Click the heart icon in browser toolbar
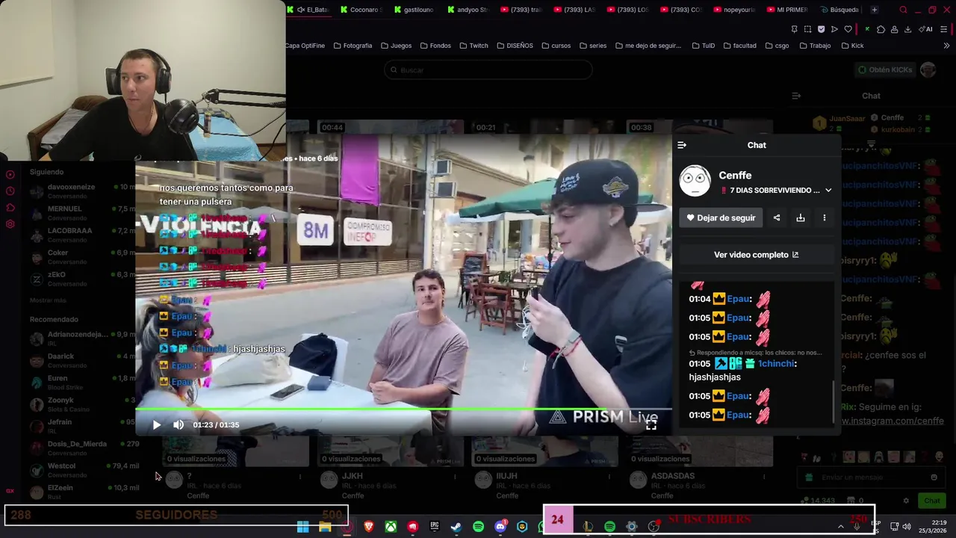 point(848,29)
